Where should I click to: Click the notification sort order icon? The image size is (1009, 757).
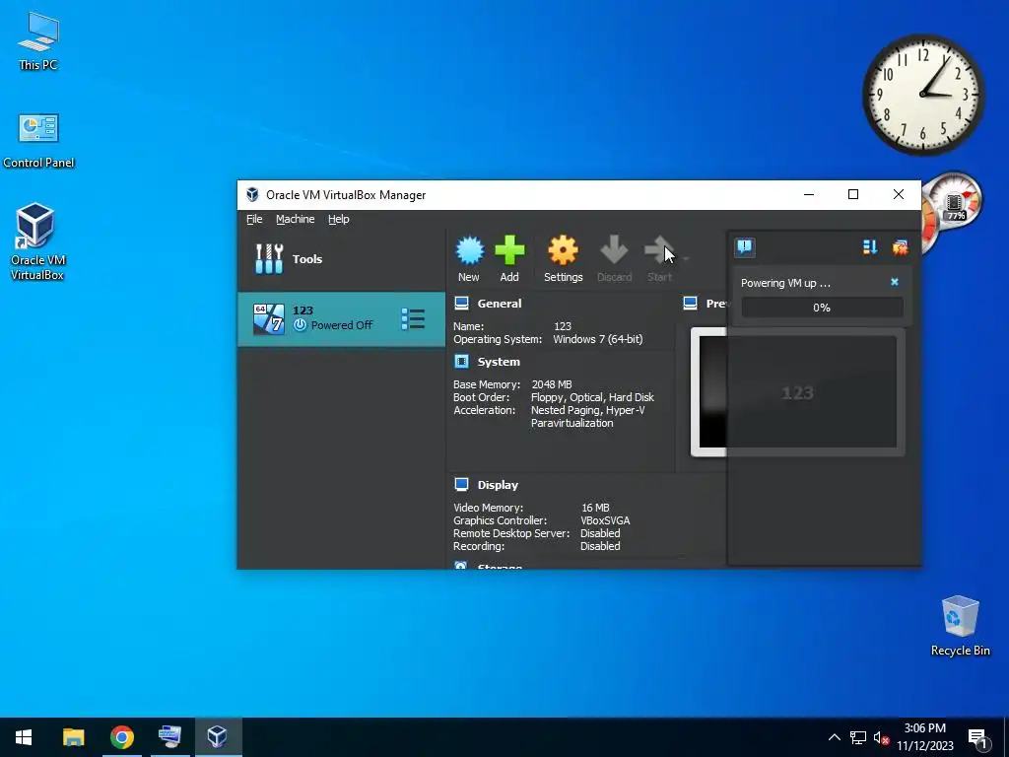tap(870, 247)
